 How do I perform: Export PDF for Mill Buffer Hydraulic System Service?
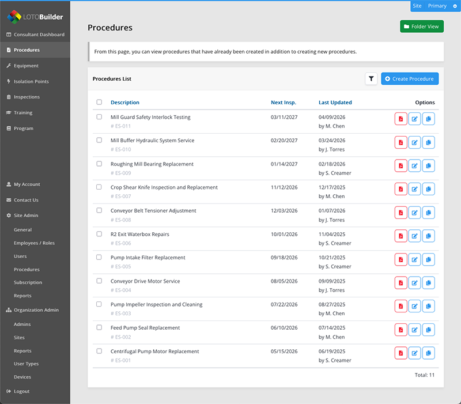(x=400, y=142)
